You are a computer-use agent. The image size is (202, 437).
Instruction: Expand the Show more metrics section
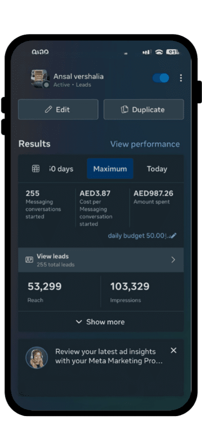[101, 322]
